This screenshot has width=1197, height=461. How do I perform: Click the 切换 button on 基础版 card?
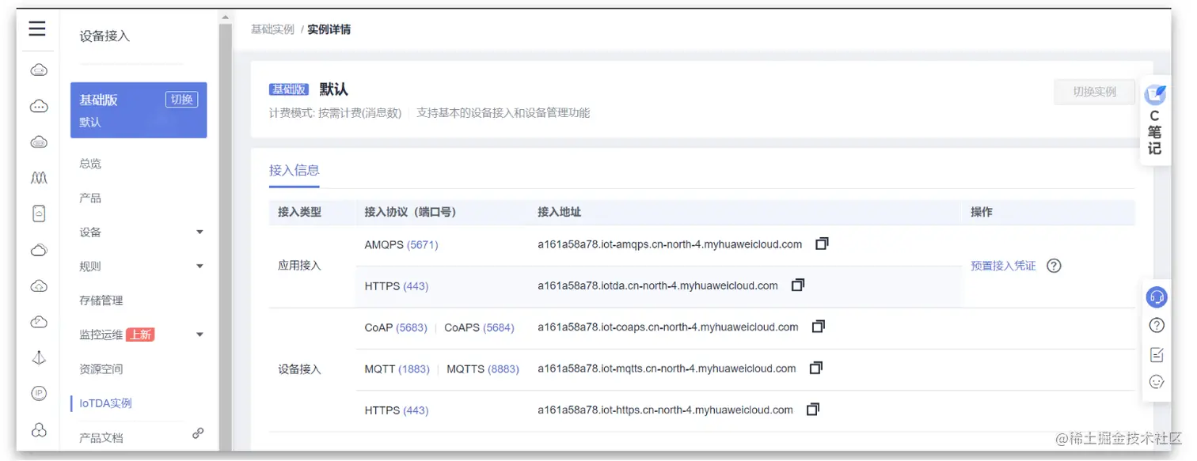(x=182, y=100)
